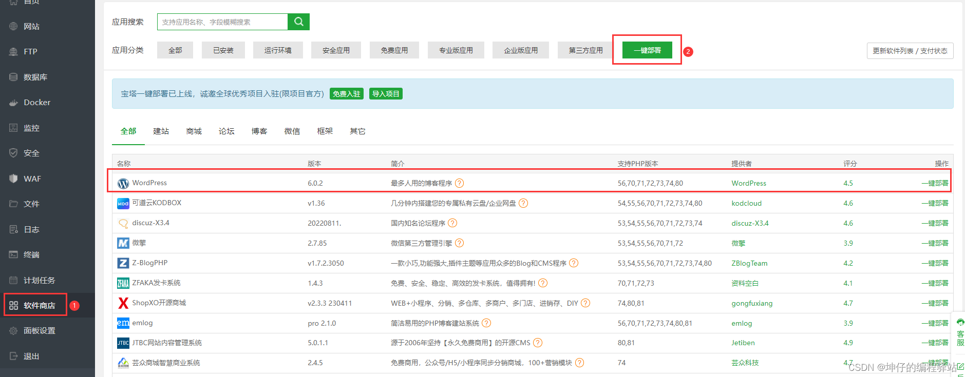This screenshot has width=965, height=377.
Task: Click the Z-BlogPHP app icon
Action: (x=123, y=263)
